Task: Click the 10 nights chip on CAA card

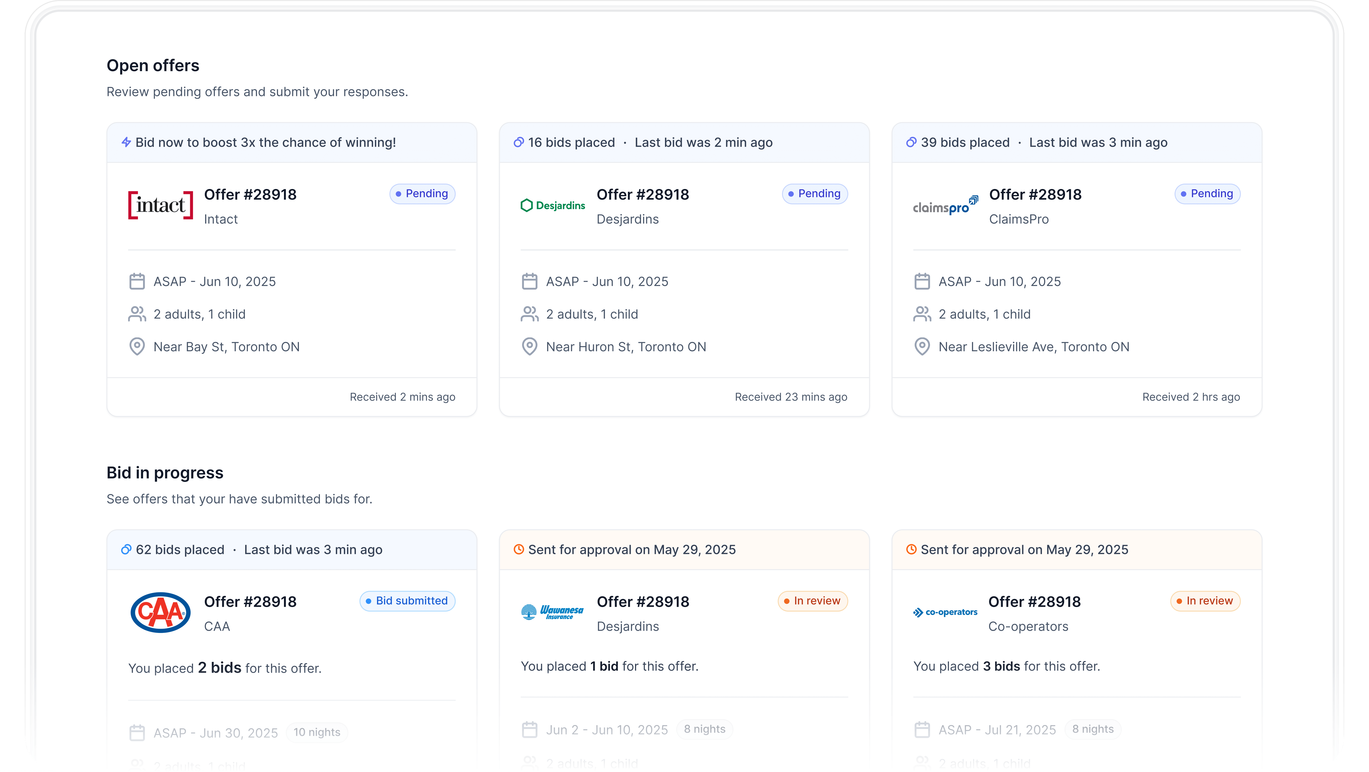Action: (316, 732)
